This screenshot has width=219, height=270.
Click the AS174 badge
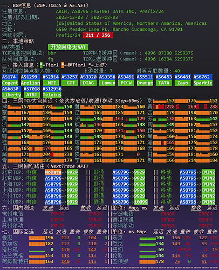(10, 77)
